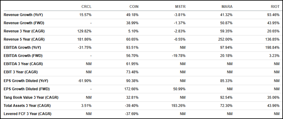Select the COIN ticker header
The image size is (283, 119).
134,7
